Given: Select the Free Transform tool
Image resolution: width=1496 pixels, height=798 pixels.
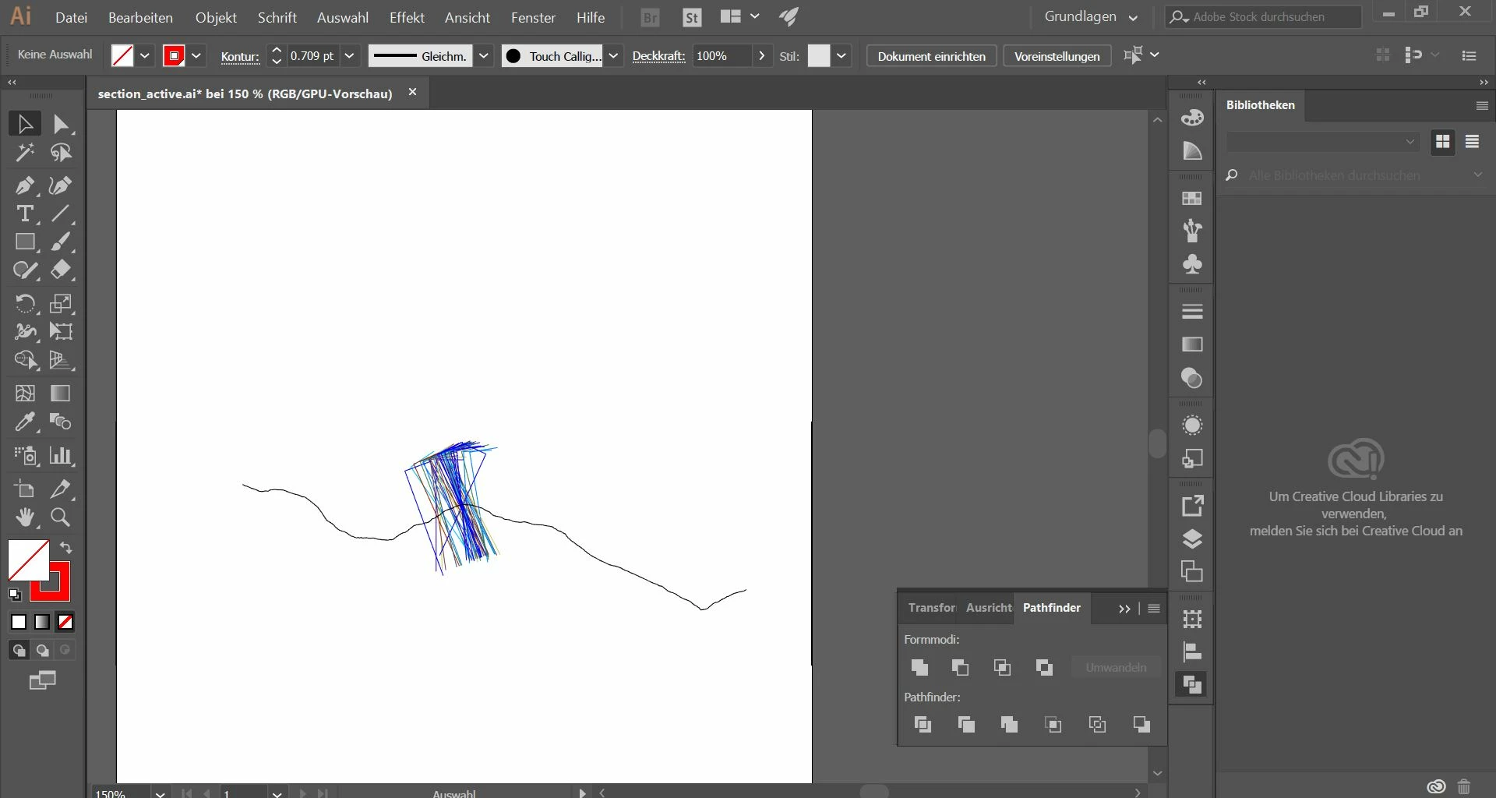Looking at the screenshot, I should 61,331.
